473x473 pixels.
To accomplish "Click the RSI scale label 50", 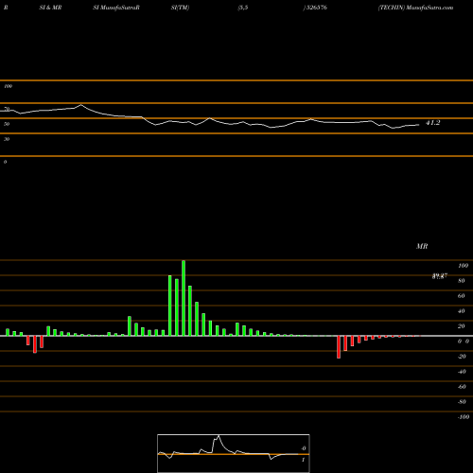I will 7,124.
